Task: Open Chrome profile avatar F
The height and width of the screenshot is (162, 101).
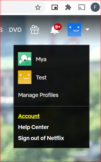Action: click(x=95, y=7)
